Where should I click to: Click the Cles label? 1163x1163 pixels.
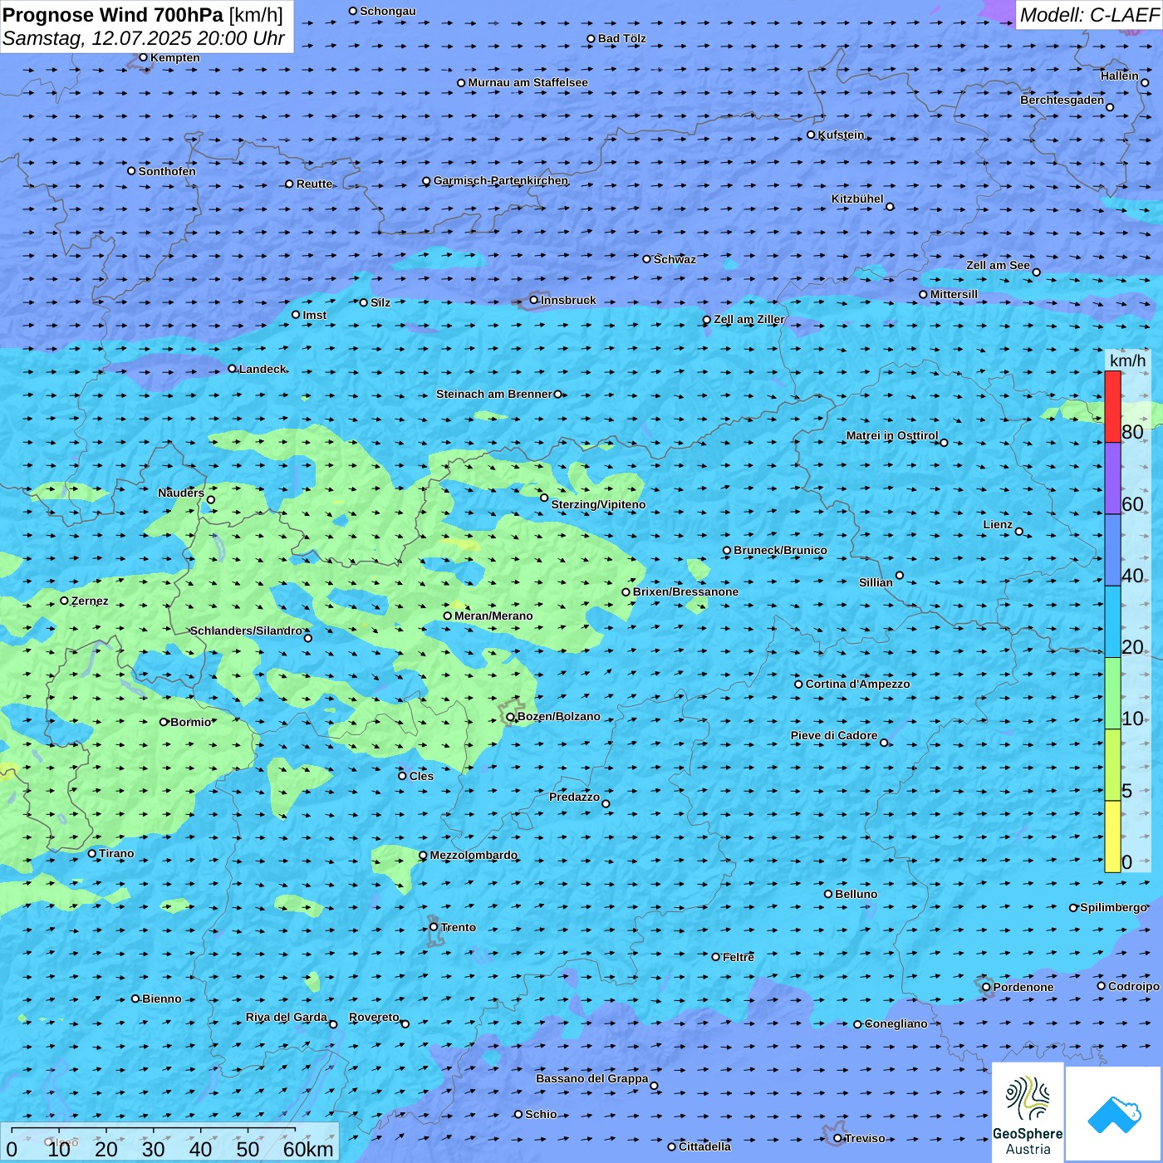pos(421,776)
